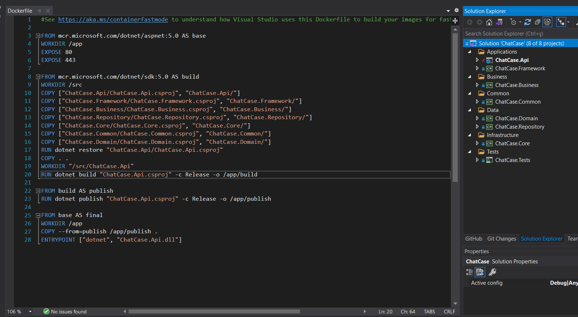
Task: Open the file nesting dropdown arrow
Action: tap(569, 22)
